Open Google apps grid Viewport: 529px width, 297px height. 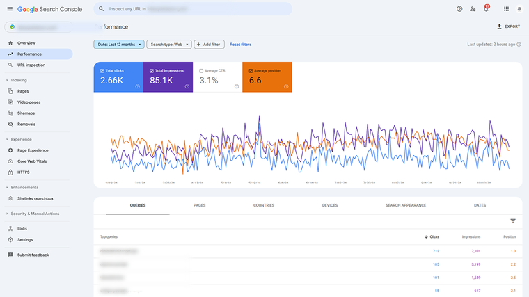[x=506, y=9]
